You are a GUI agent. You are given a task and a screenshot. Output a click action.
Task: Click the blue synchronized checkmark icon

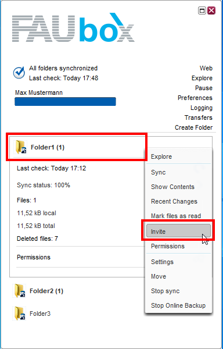pos(19,73)
